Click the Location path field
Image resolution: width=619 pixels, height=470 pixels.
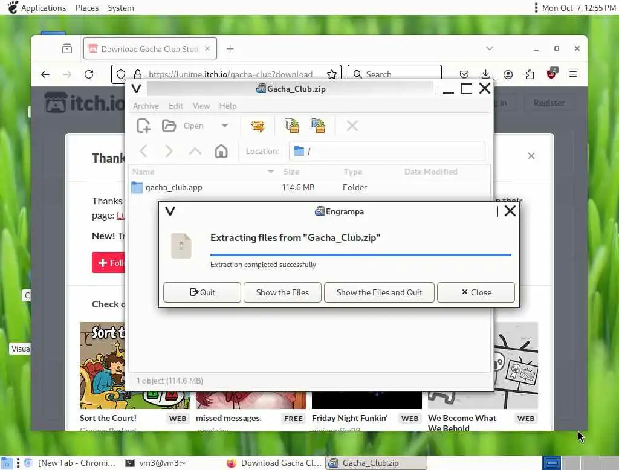[x=387, y=151]
